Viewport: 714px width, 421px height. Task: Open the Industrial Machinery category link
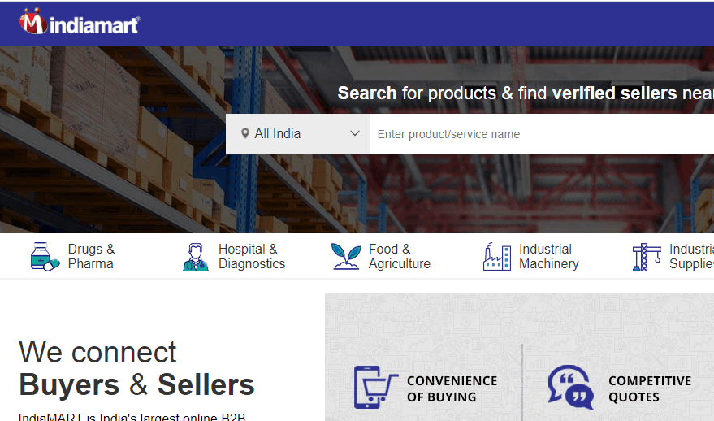point(549,257)
